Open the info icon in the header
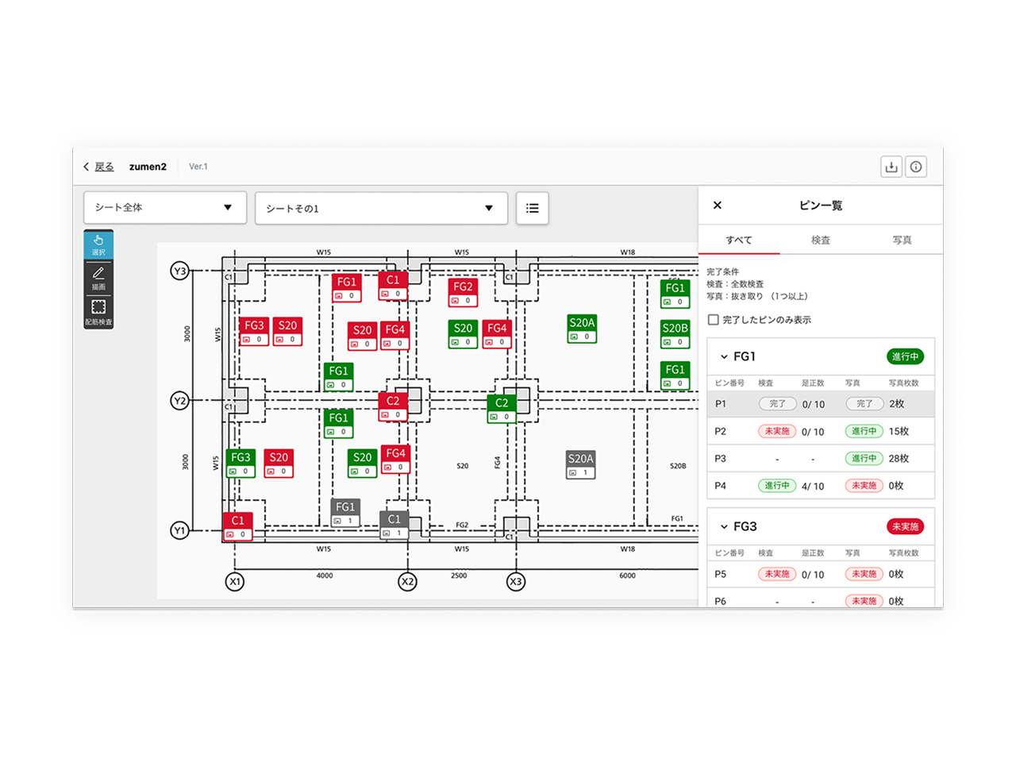Screen dimensions: 1016x762 coord(916,167)
